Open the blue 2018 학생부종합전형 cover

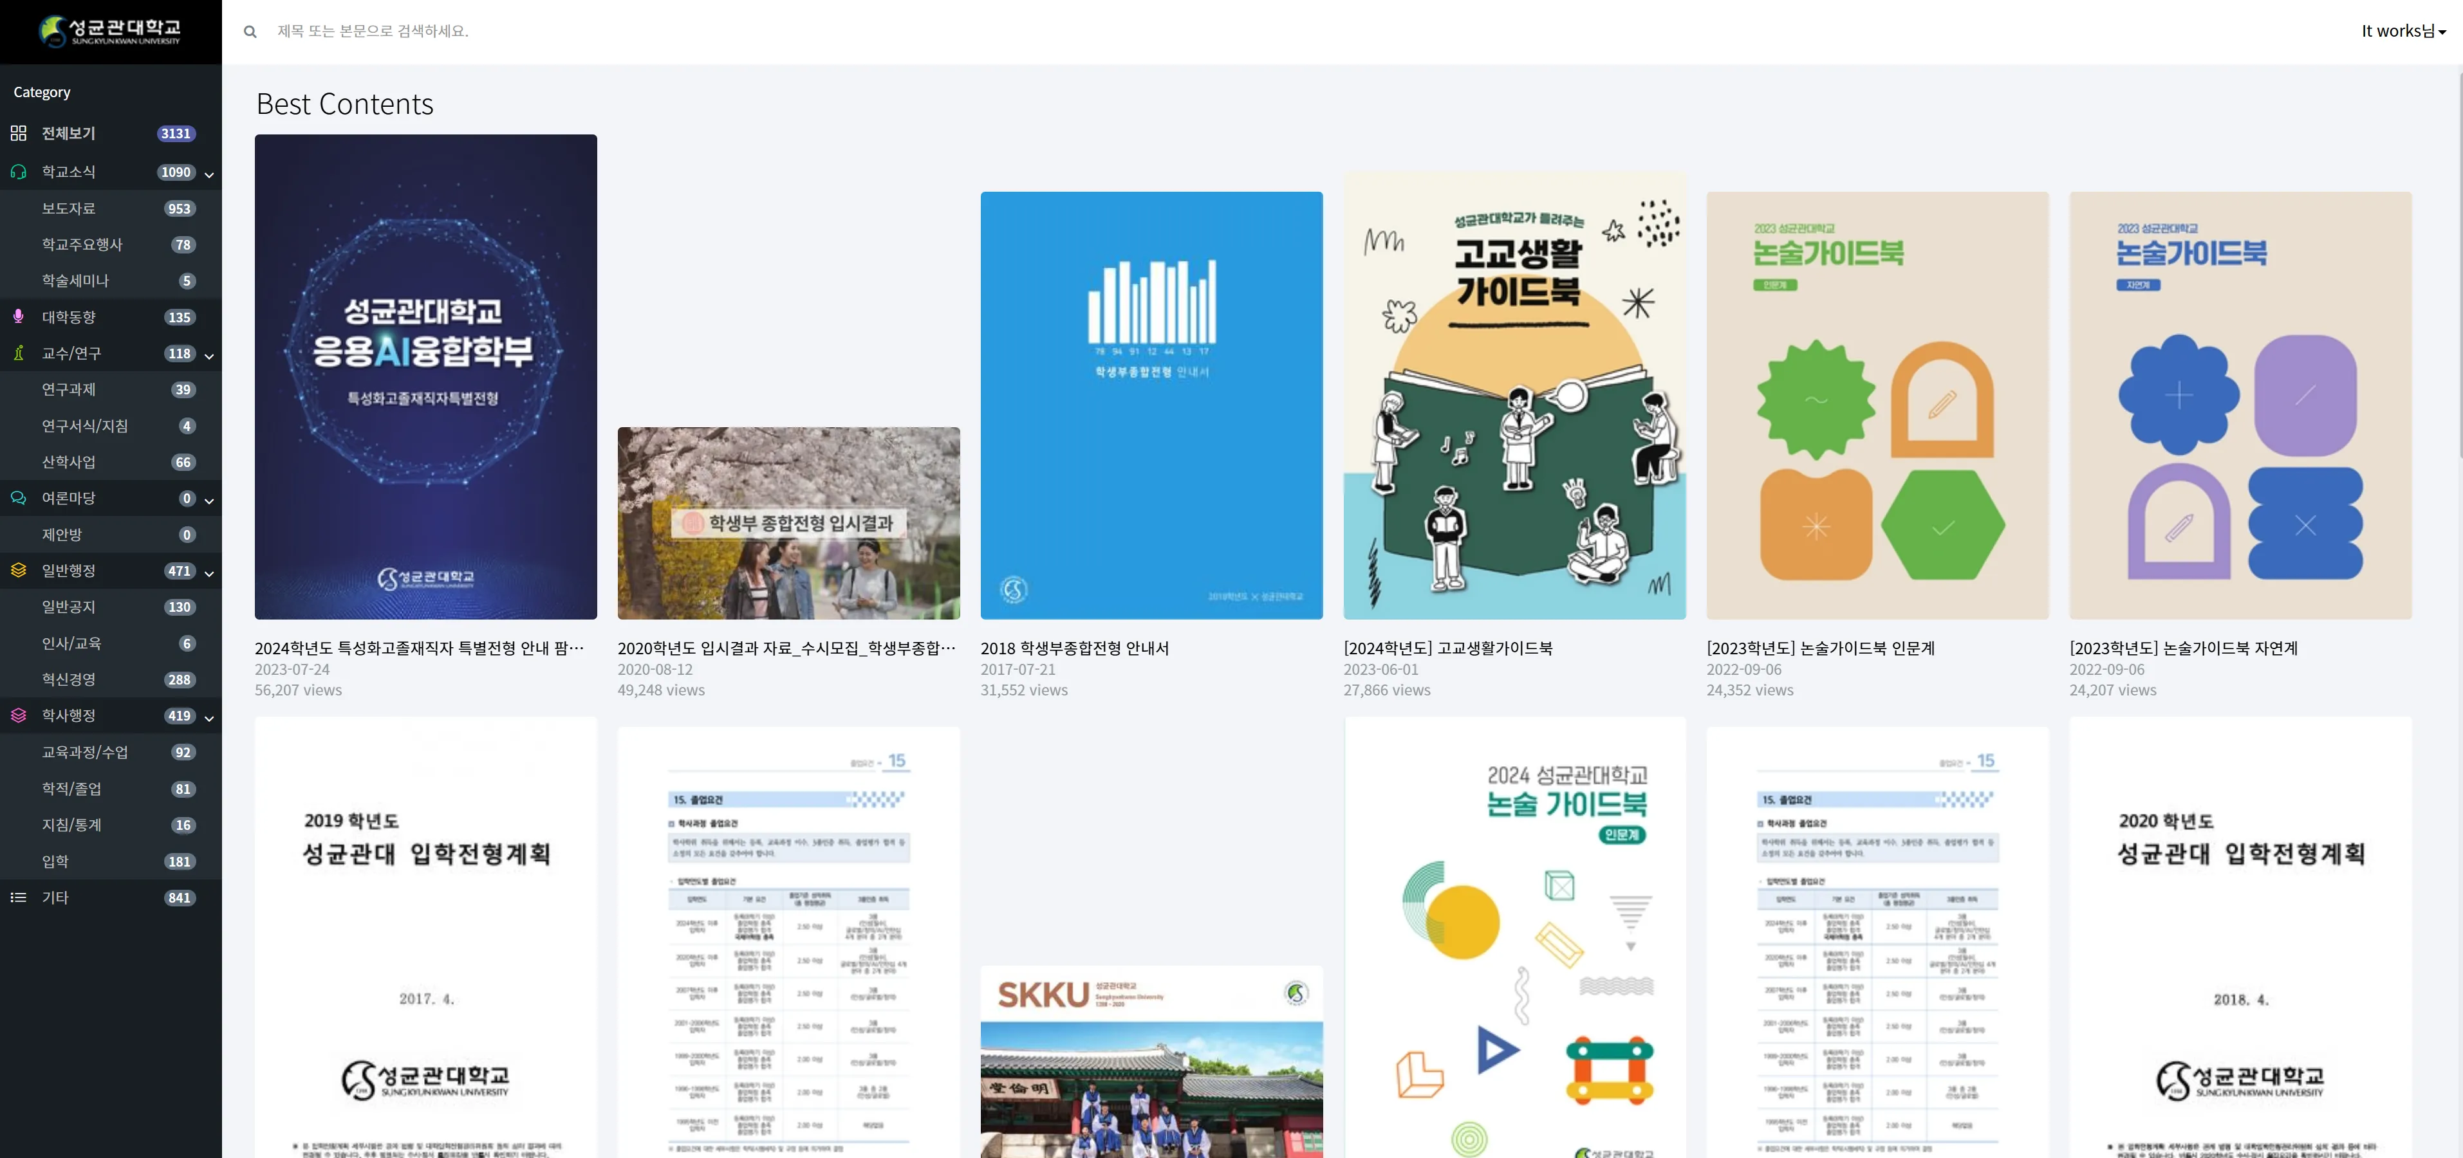(x=1151, y=405)
